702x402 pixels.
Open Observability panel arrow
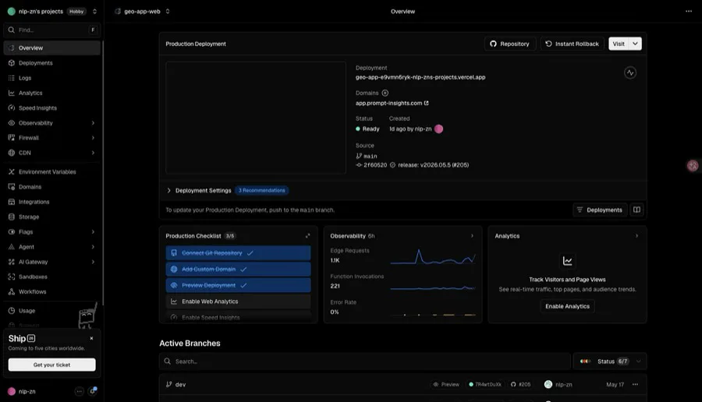472,235
